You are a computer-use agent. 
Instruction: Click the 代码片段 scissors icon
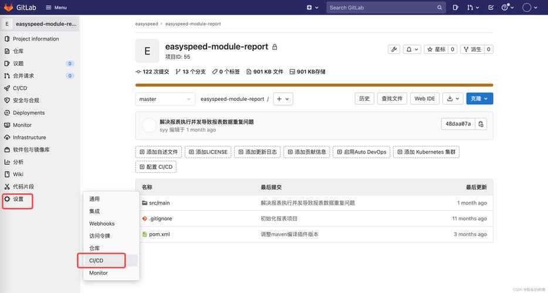7,186
